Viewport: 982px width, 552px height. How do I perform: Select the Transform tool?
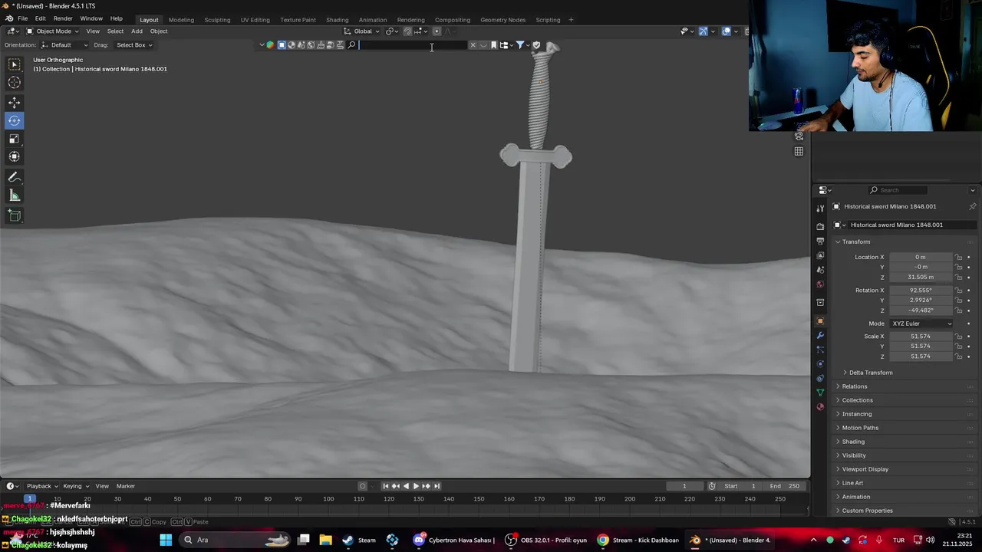click(x=14, y=156)
